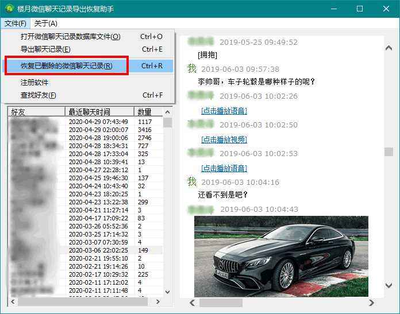The height and width of the screenshot is (314, 400).
Task: Select row dated 2020-03-07 07:30:59
Action: (86, 242)
